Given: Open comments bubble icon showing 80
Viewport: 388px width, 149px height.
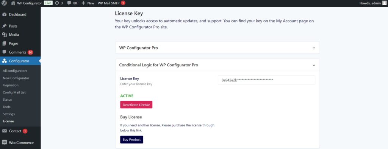Looking at the screenshot, I should click(x=69, y=3).
